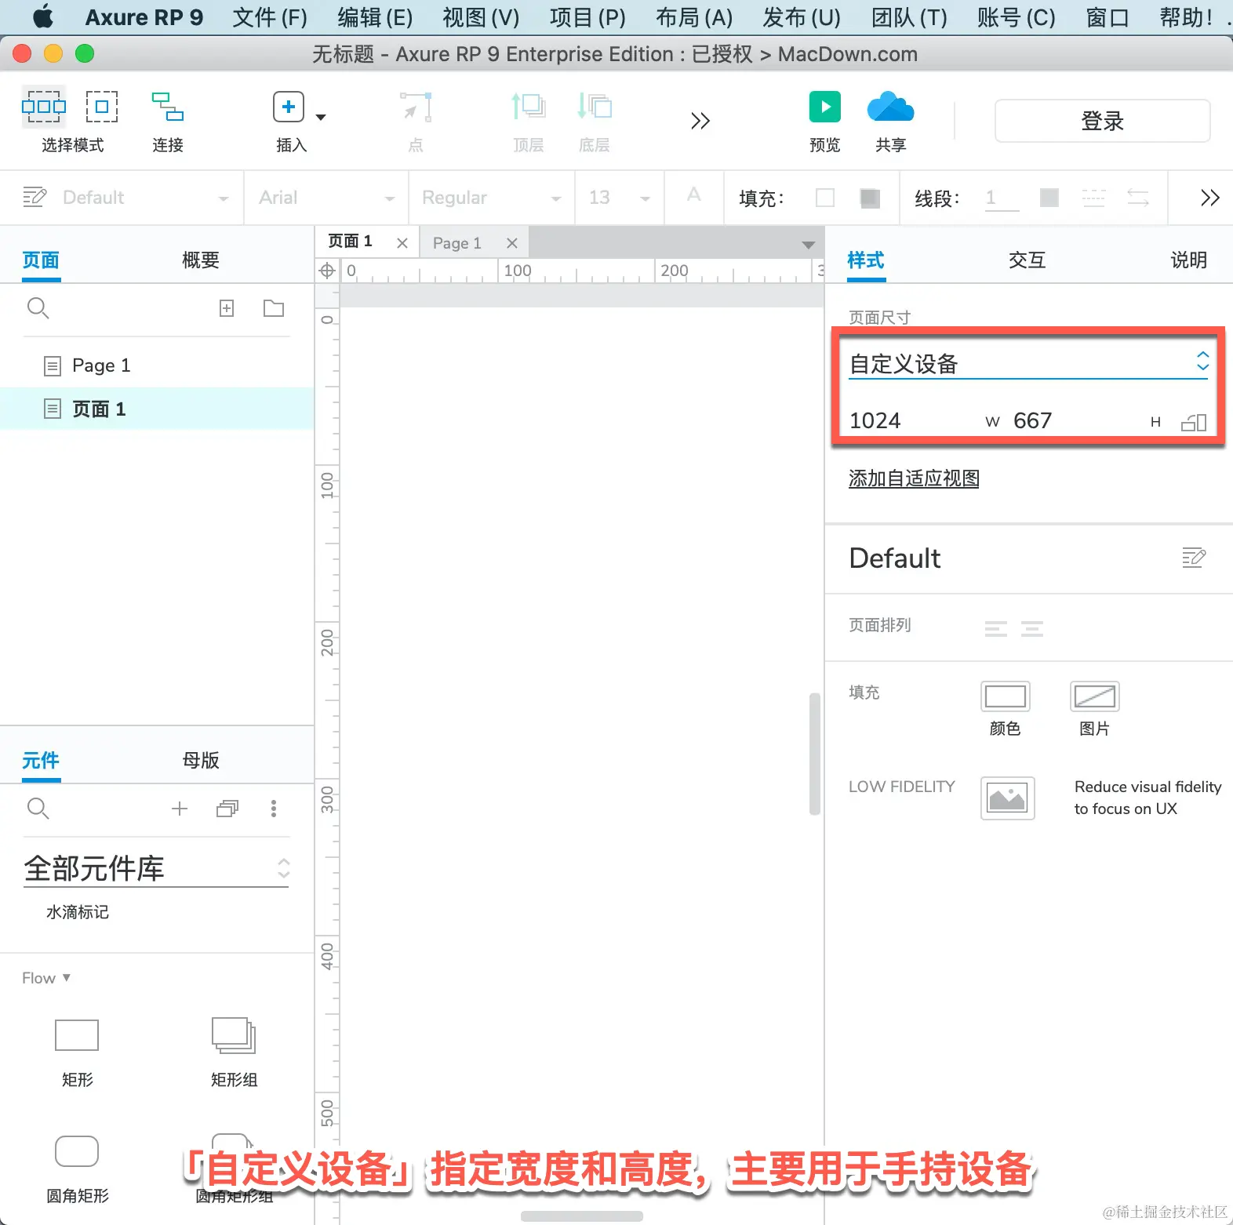1233x1225 pixels.
Task: Expand more style toolbar options
Action: 1210,198
